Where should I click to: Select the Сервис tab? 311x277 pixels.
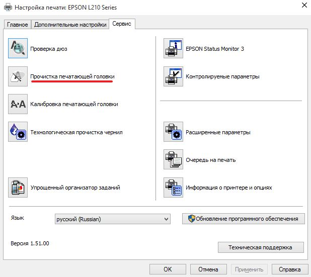click(x=122, y=24)
